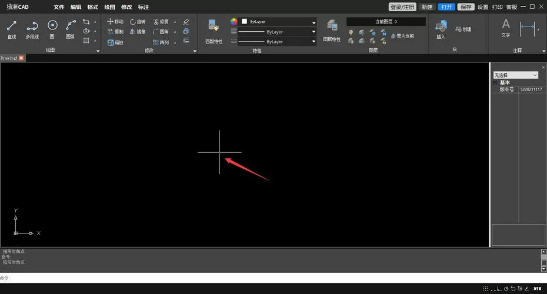Screen dimensions: 547x294
Task: Toggle layer thaw sun icon
Action: (x=372, y=41)
